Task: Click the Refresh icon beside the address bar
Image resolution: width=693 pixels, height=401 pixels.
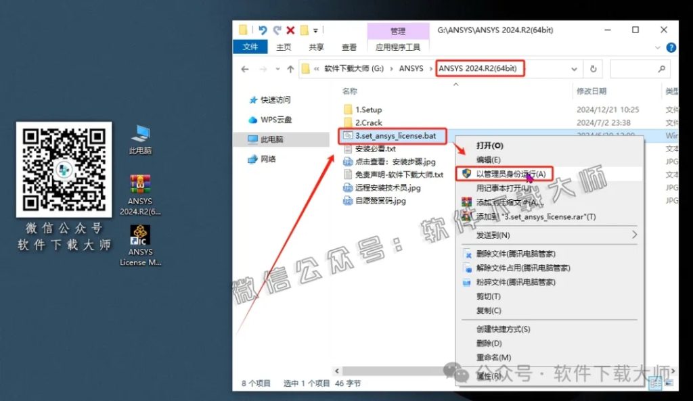Action: (x=592, y=68)
